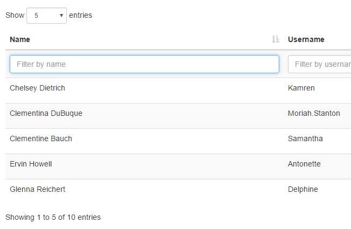The height and width of the screenshot is (229, 351).
Task: Sort table by Name column header
Action: [x=20, y=39]
